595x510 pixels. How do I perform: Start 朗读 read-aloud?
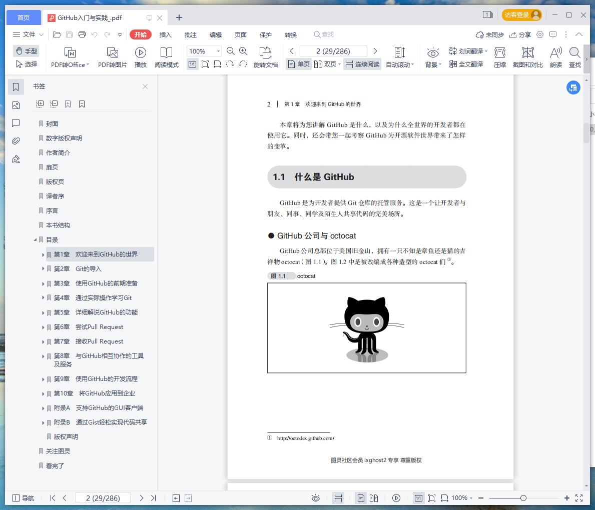[x=556, y=57]
